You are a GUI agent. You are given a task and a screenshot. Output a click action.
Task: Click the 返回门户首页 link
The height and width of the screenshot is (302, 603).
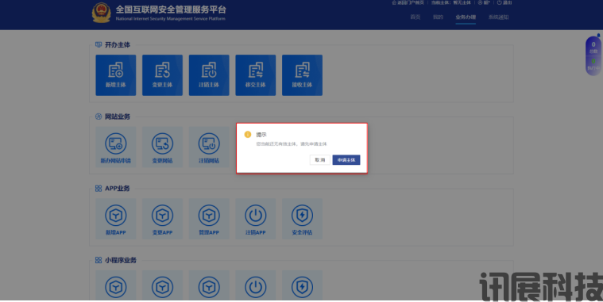(408, 2)
